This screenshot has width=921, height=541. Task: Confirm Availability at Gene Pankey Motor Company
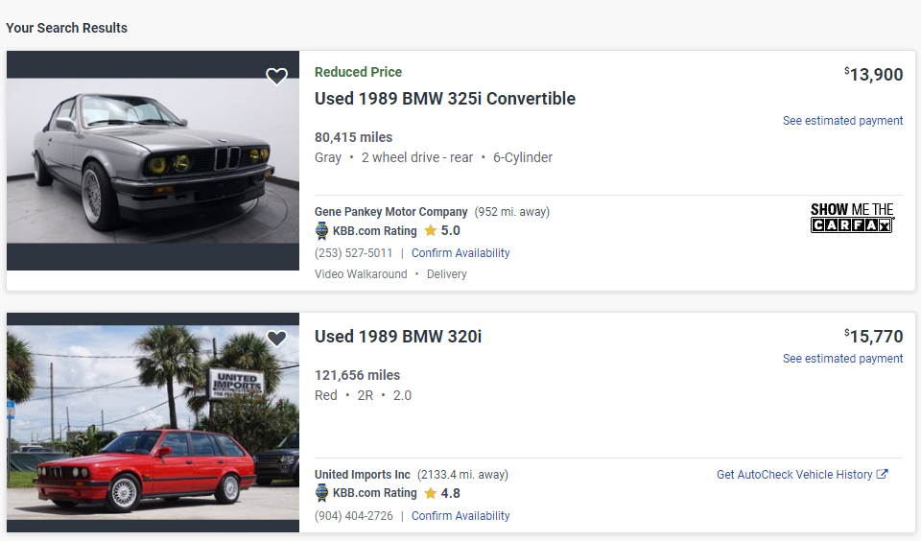point(460,253)
